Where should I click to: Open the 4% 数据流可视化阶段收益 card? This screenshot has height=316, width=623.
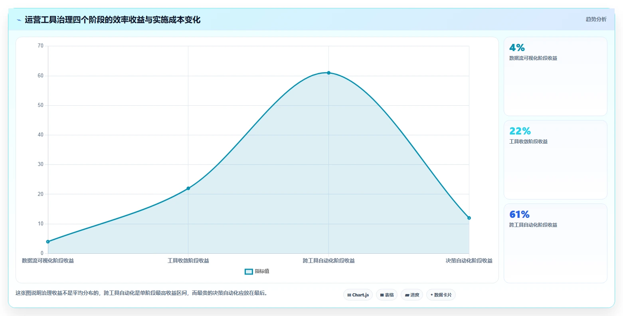pos(555,76)
